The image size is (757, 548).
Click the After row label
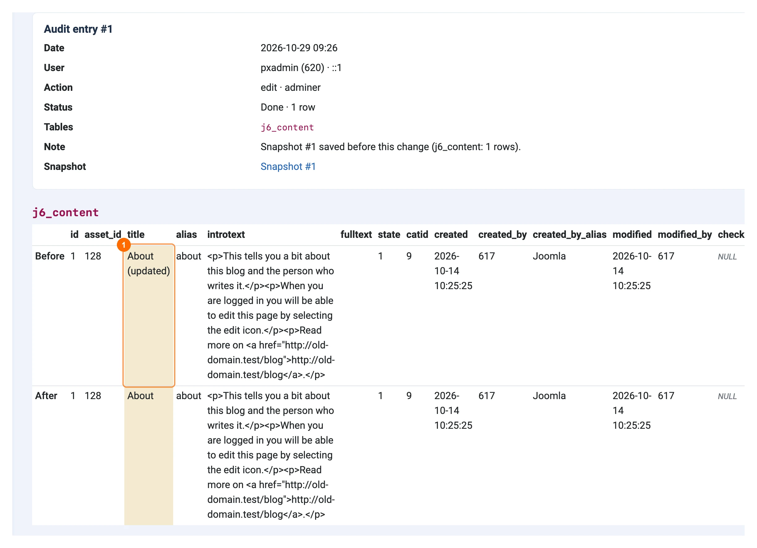[46, 396]
